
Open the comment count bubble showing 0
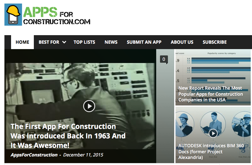(x=164, y=60)
